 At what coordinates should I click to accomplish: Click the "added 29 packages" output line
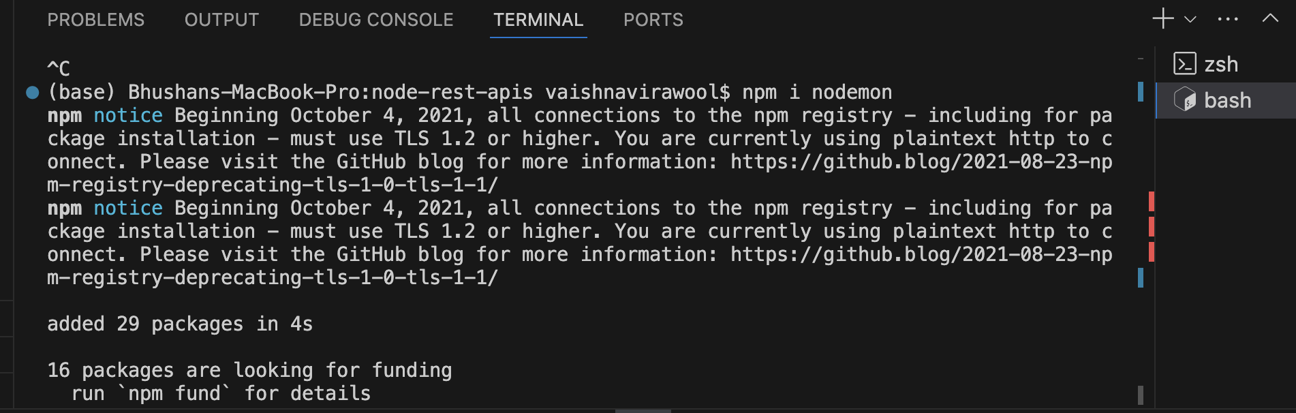point(179,324)
